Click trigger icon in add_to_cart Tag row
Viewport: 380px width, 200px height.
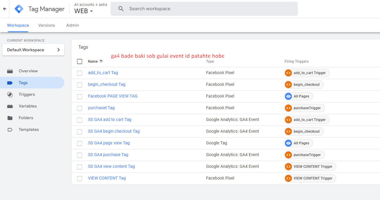288,73
